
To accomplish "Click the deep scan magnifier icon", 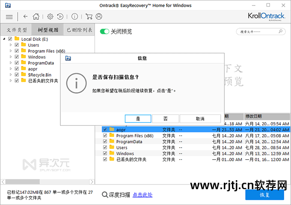I will tap(105, 195).
